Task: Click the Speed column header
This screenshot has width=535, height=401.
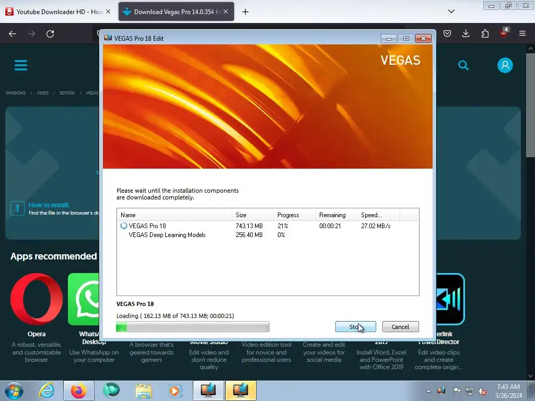Action: click(378, 215)
